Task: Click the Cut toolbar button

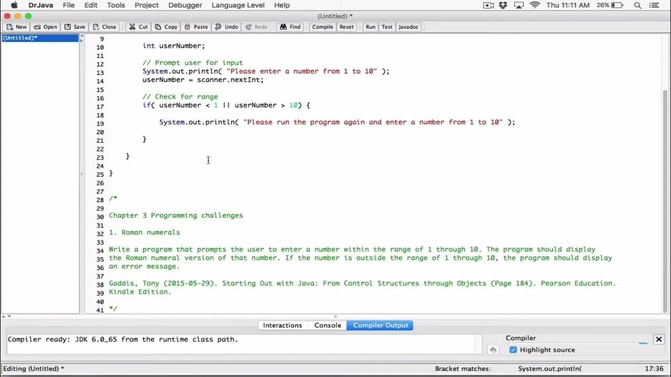Action: tap(138, 27)
